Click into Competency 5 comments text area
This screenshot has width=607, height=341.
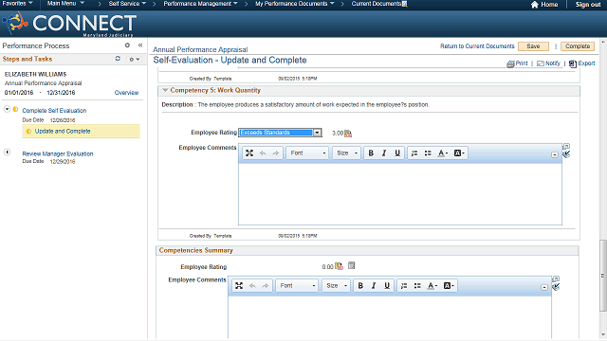(400, 193)
